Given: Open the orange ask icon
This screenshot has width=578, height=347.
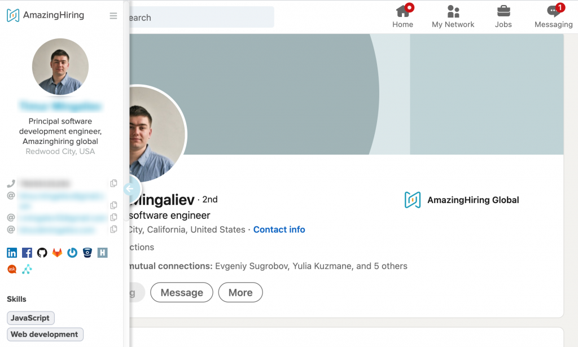Looking at the screenshot, I should click(12, 269).
